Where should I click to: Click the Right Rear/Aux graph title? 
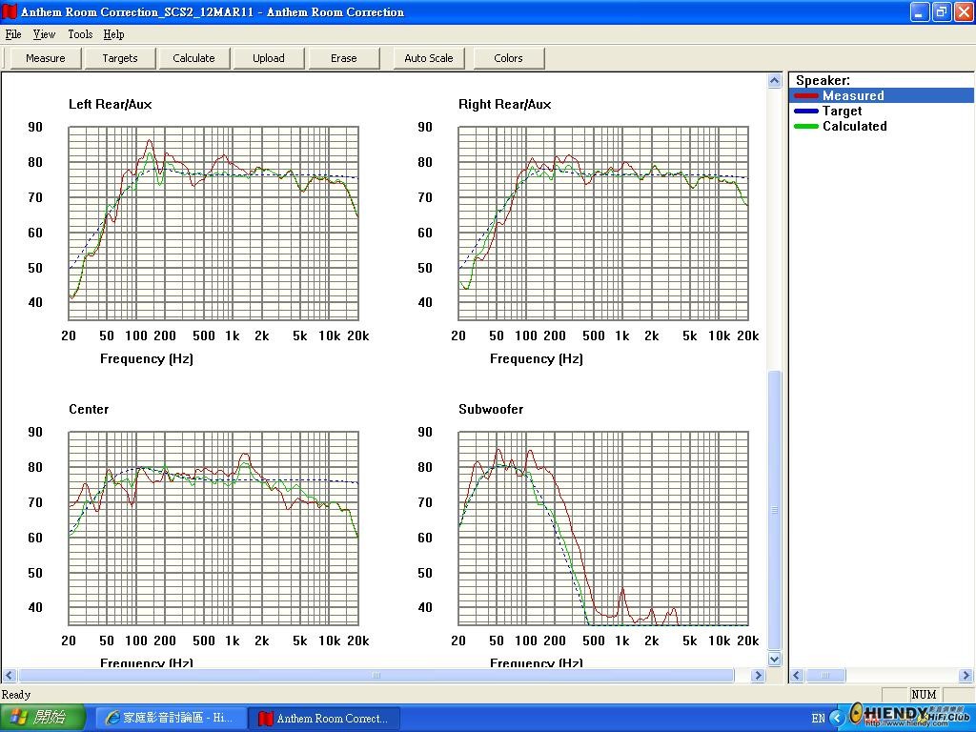coord(505,105)
